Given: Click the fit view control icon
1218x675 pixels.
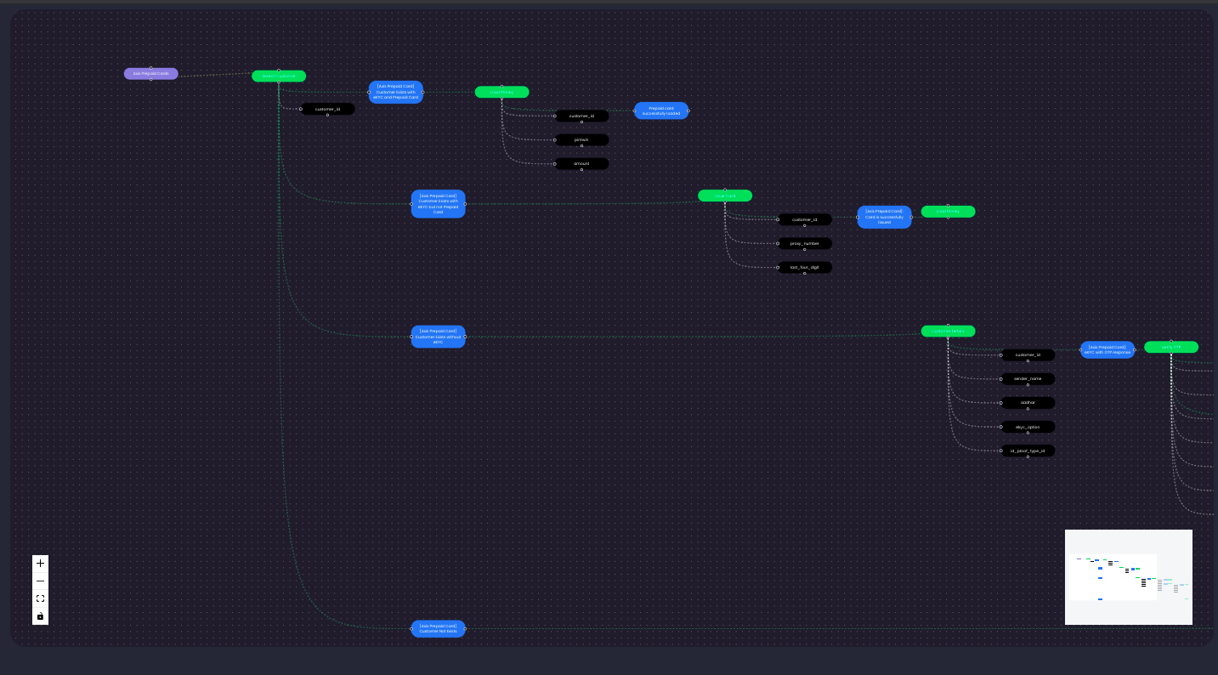Looking at the screenshot, I should click(x=40, y=598).
